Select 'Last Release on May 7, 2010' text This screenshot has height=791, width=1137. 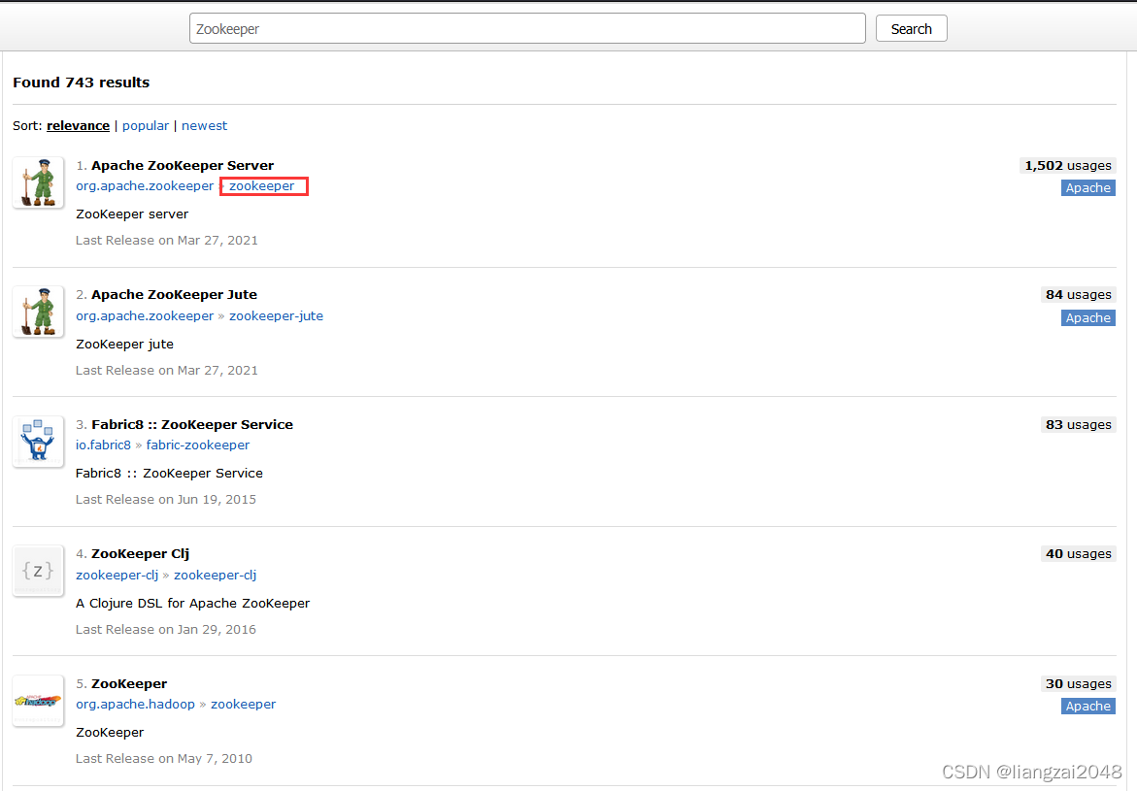pyautogui.click(x=164, y=758)
